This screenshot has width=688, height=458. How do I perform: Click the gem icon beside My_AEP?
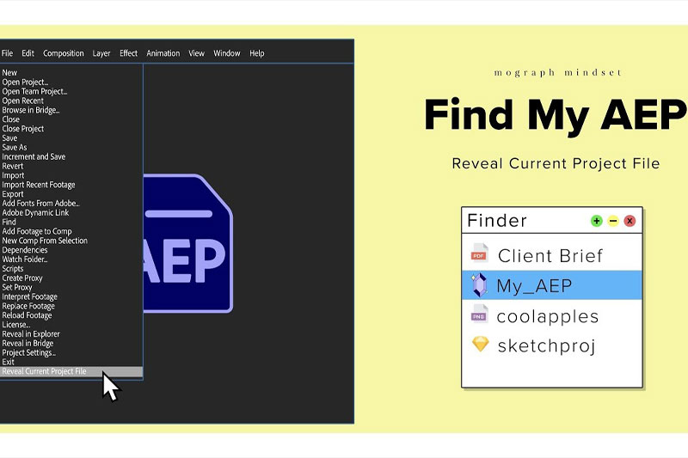(x=479, y=285)
